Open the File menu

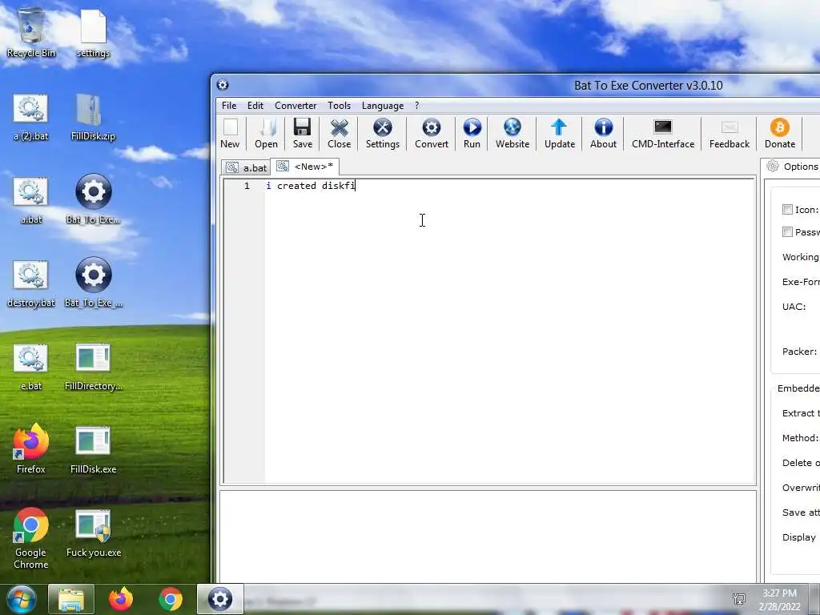point(229,106)
